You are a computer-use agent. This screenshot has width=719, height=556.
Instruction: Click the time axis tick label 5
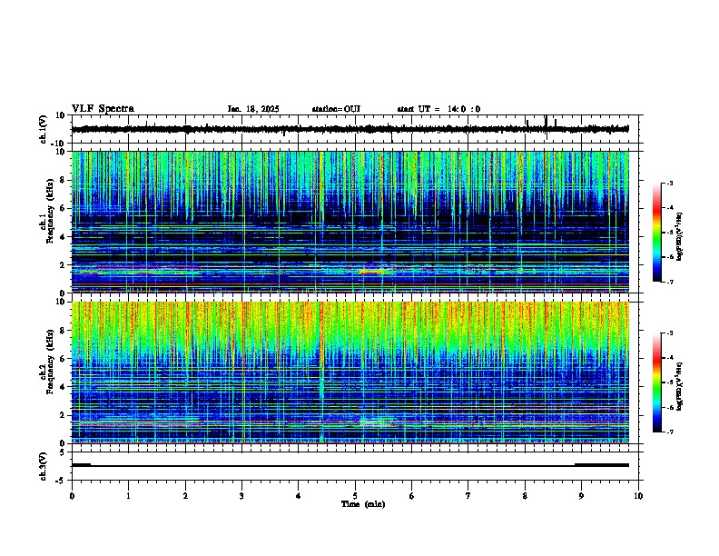[355, 496]
